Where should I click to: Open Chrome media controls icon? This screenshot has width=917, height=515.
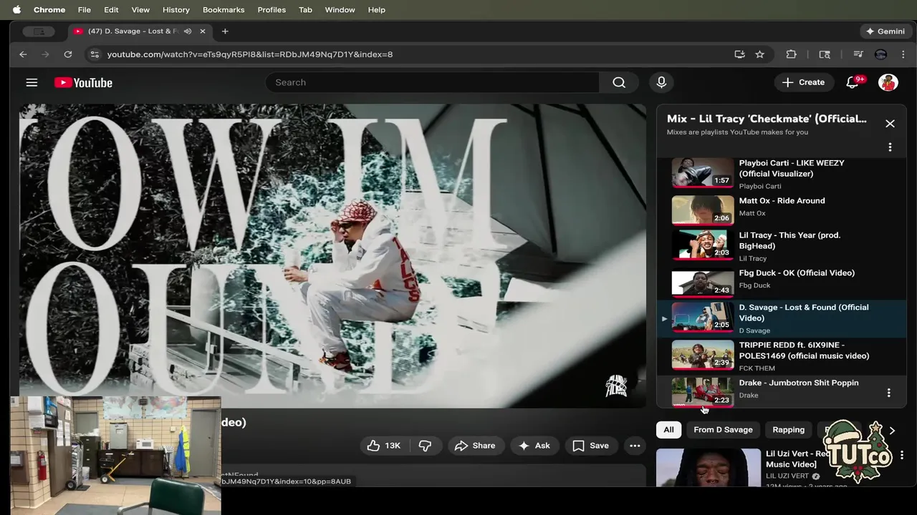858,54
